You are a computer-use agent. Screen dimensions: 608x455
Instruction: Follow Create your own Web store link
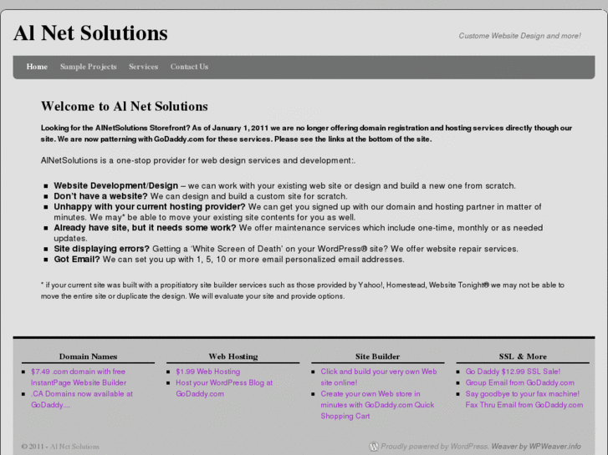377,405
